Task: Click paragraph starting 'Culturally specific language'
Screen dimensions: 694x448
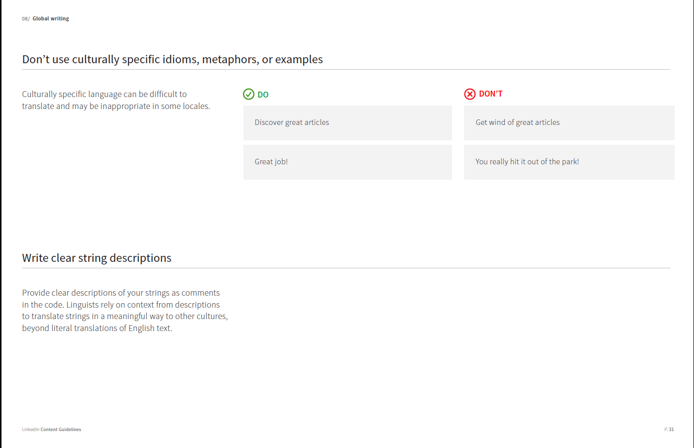Action: tap(116, 100)
